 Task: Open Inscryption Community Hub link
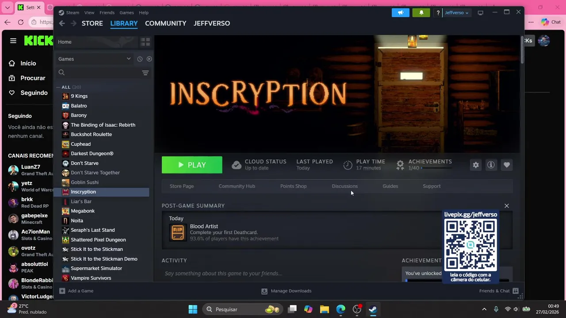click(x=237, y=186)
